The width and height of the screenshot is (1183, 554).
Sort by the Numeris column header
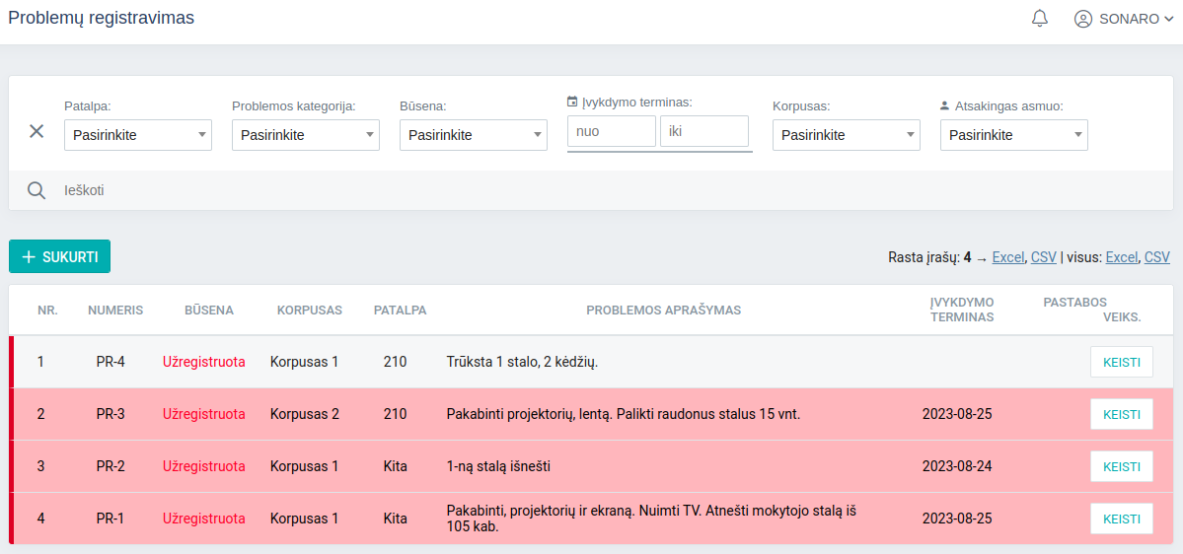(115, 311)
